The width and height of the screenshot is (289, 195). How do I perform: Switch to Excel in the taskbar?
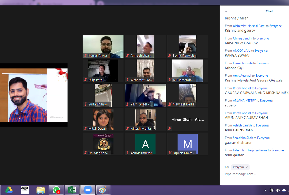(72, 190)
